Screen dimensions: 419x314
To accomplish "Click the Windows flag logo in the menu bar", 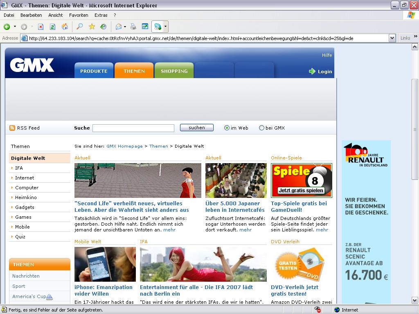I will [x=411, y=15].
